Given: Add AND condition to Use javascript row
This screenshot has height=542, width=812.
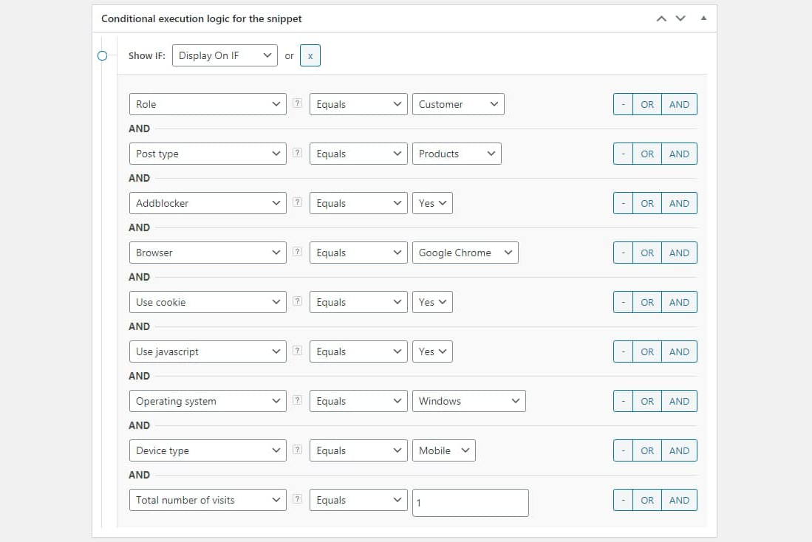Looking at the screenshot, I should (679, 351).
